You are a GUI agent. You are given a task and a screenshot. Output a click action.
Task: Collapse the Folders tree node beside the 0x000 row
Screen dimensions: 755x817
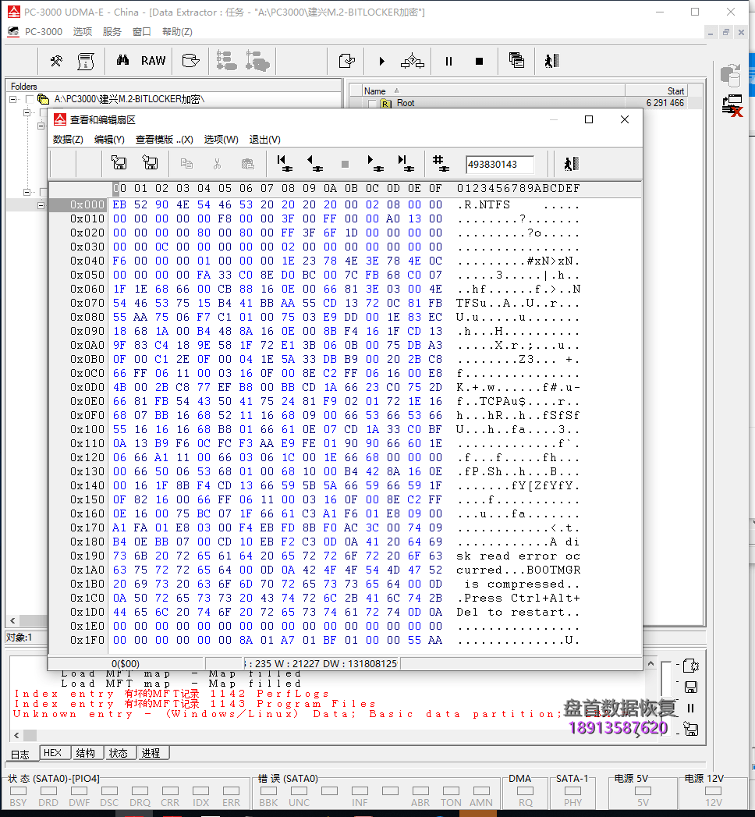click(41, 205)
